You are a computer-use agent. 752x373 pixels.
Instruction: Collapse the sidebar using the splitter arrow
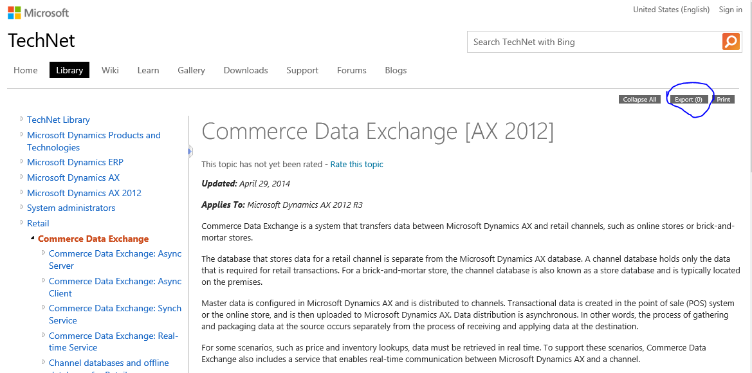click(x=190, y=151)
